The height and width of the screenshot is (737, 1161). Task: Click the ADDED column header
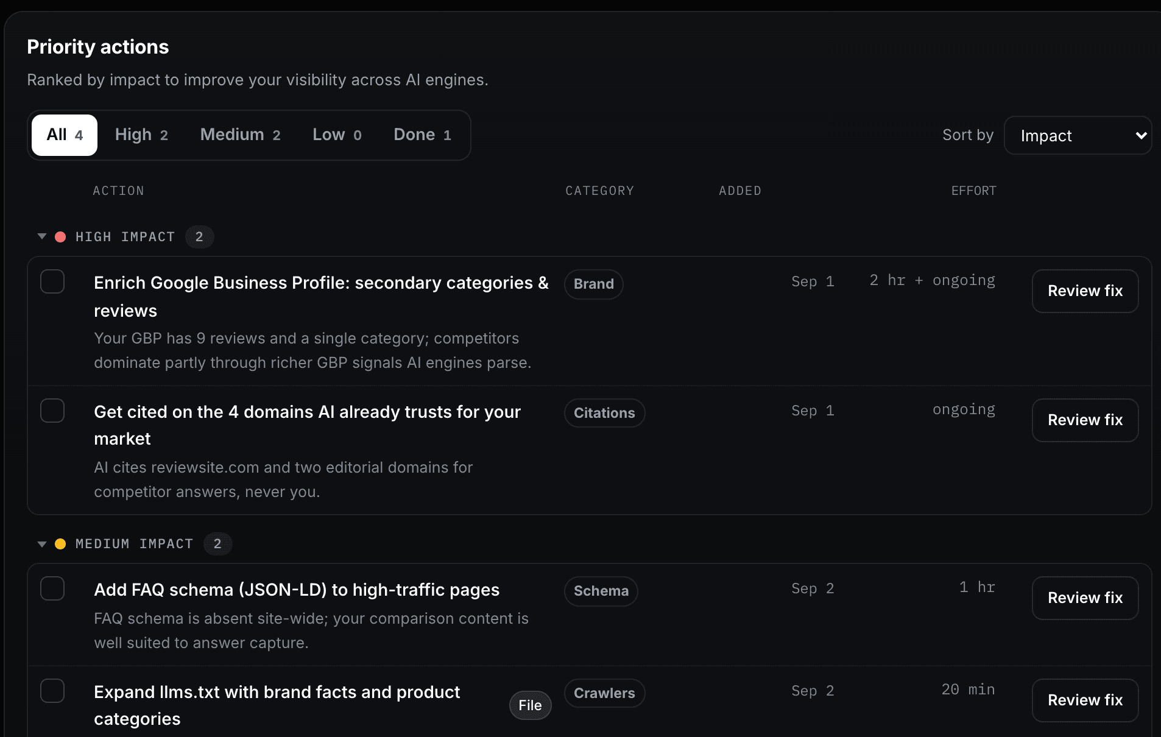click(x=739, y=191)
